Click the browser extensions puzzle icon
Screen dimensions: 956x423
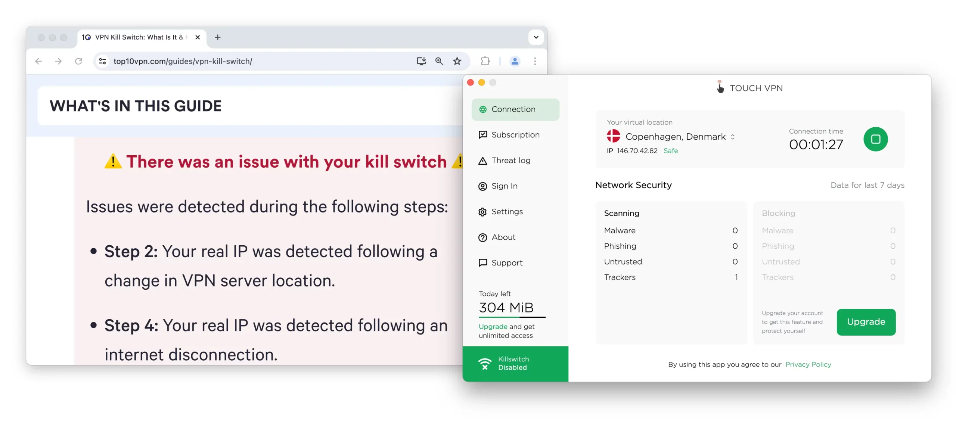click(485, 61)
